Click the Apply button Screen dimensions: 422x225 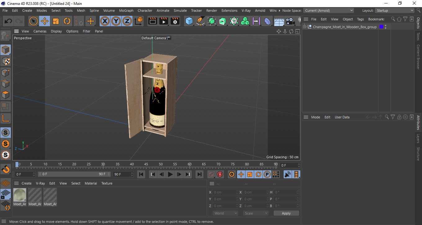pos(286,213)
